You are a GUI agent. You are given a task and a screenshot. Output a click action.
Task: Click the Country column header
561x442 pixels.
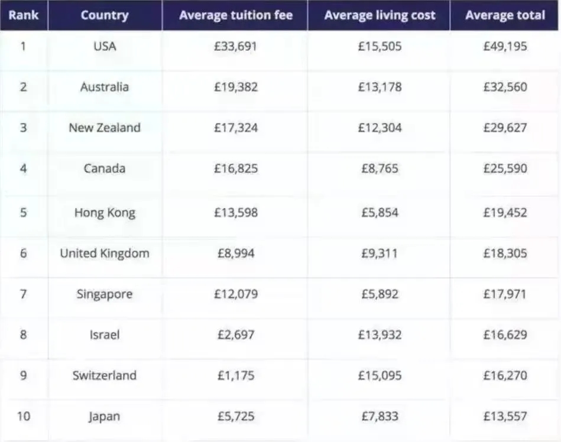click(105, 15)
